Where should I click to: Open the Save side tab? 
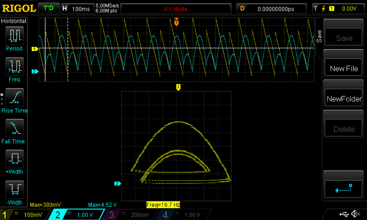(x=319, y=36)
